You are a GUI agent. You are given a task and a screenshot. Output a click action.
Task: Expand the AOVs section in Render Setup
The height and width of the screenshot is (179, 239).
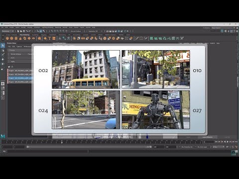(20, 58)
